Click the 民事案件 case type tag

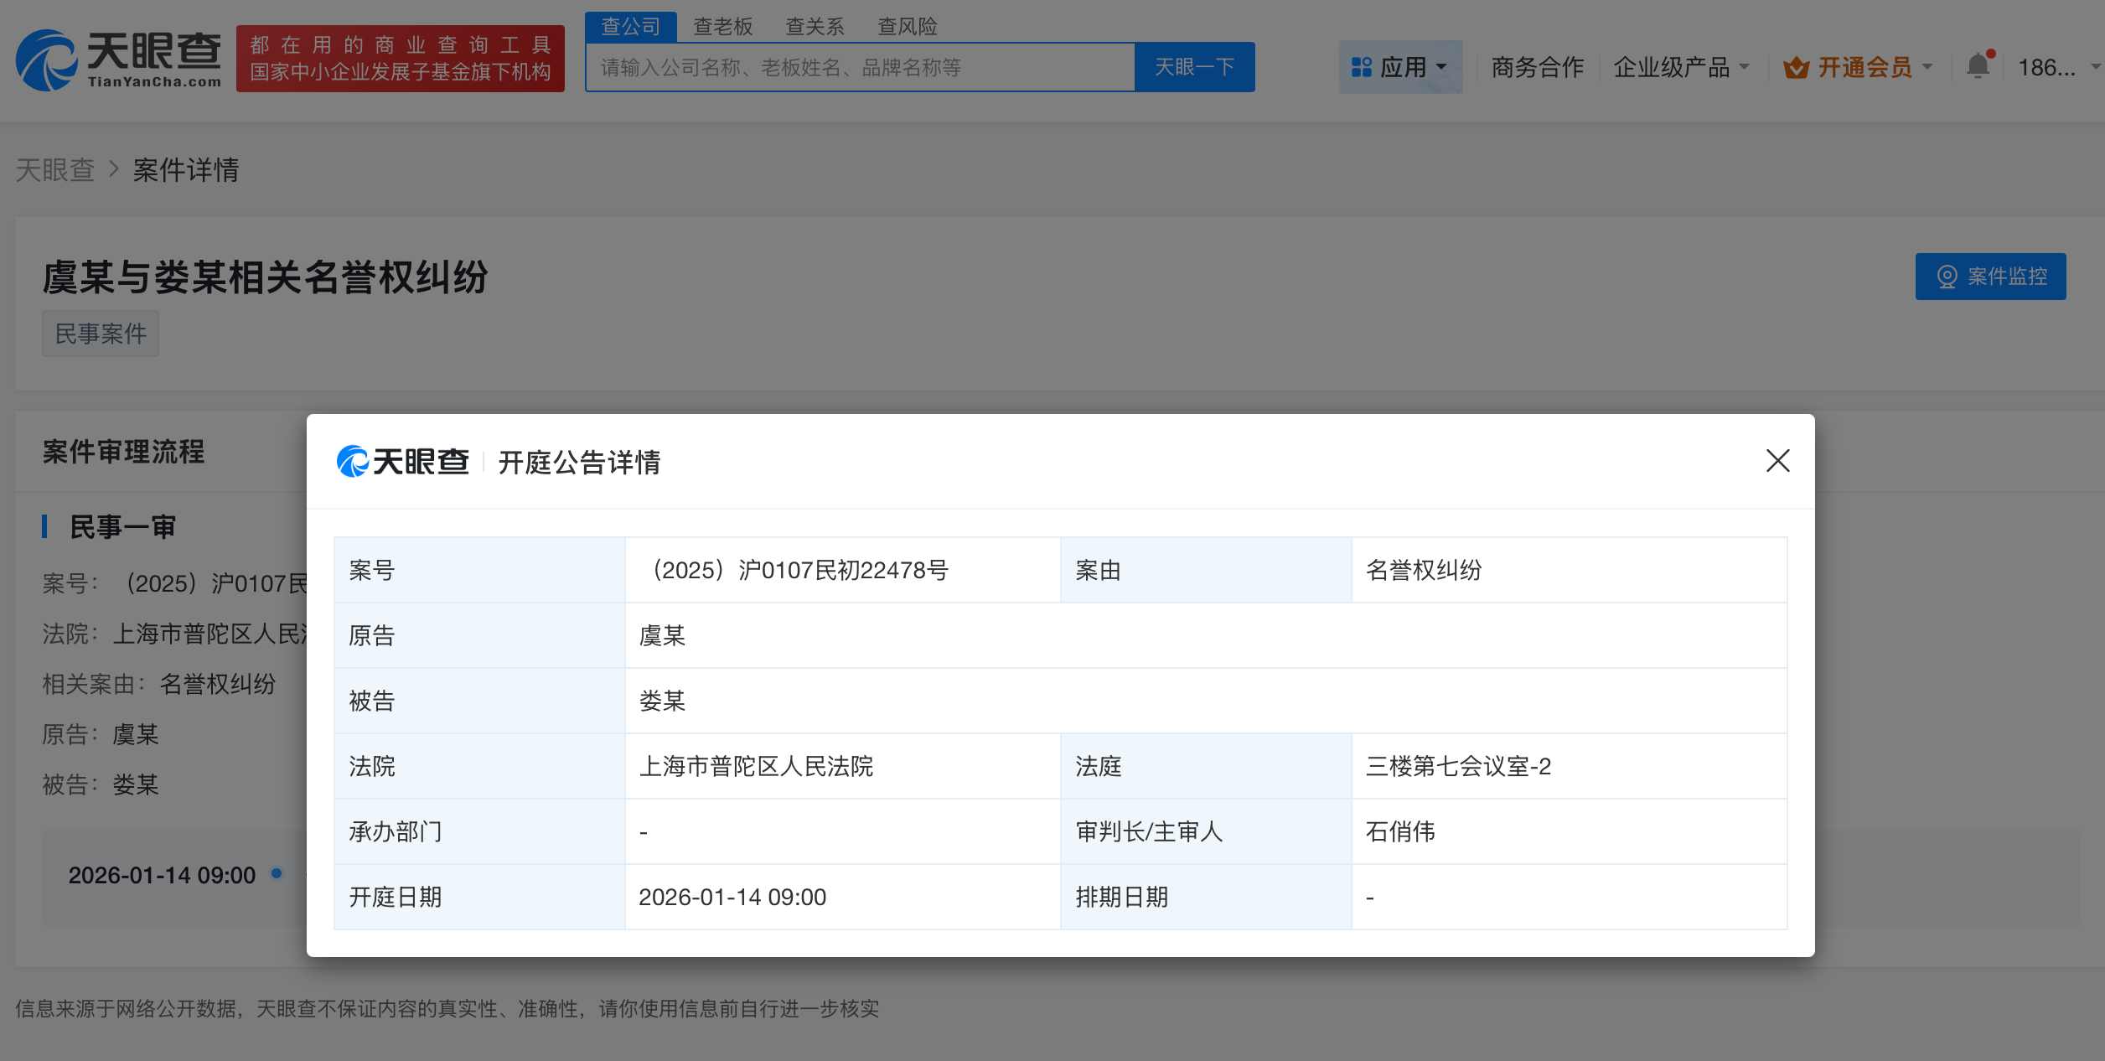pyautogui.click(x=100, y=333)
